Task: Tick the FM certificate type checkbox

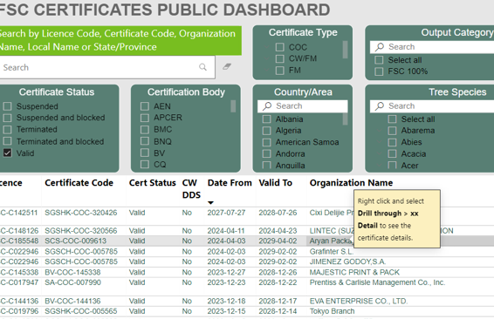Action: pyautogui.click(x=280, y=71)
